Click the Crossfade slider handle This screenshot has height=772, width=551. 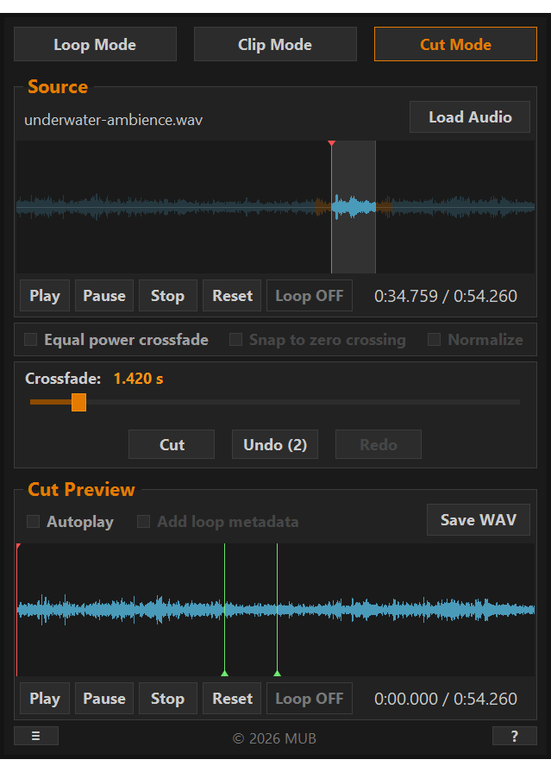click(x=78, y=402)
